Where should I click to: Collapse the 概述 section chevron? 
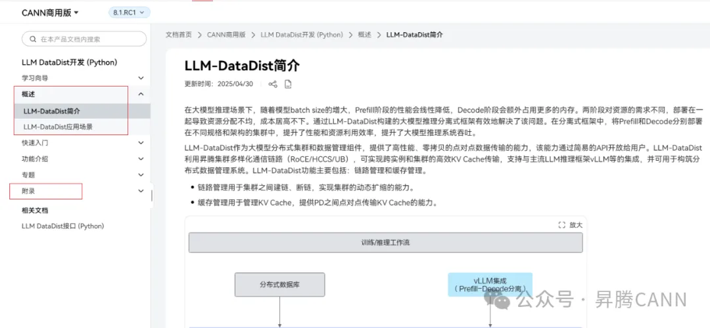tap(141, 94)
